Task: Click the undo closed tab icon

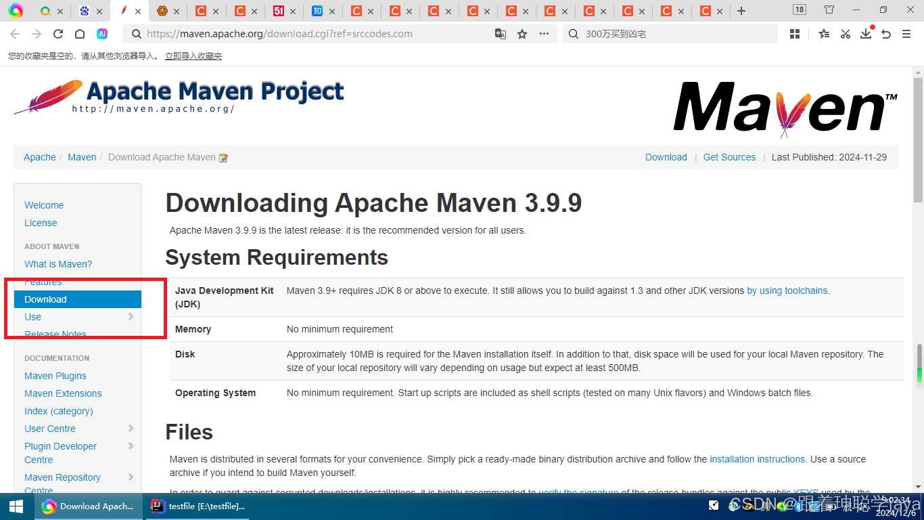Action: point(886,34)
